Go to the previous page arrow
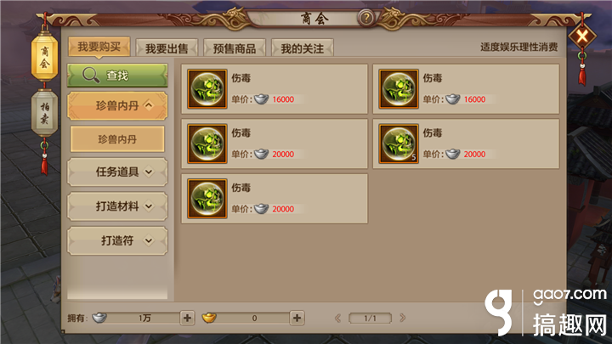The image size is (612, 344). [338, 318]
